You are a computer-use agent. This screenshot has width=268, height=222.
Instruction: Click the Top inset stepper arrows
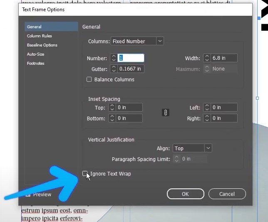(x=112, y=107)
